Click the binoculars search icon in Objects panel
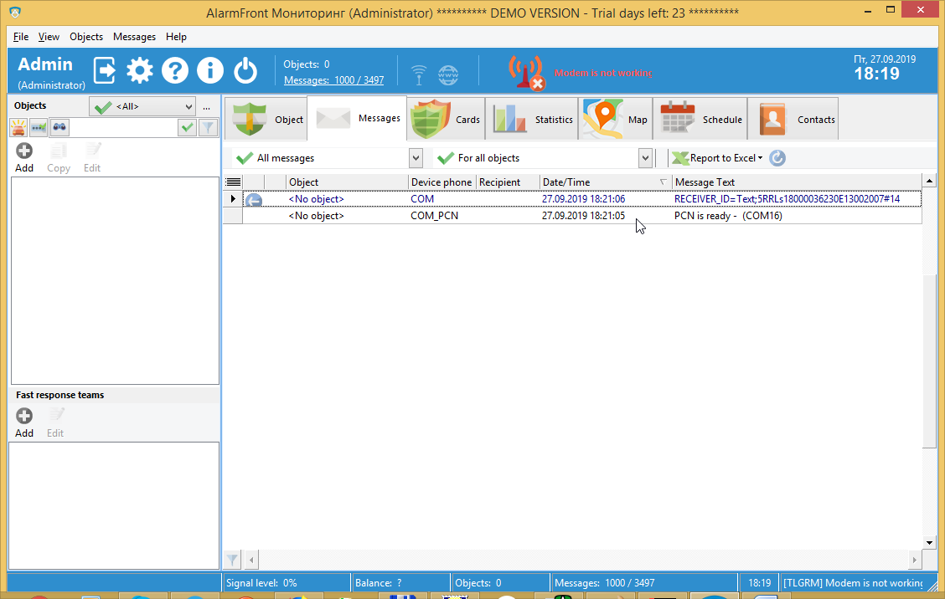The height and width of the screenshot is (599, 945). (x=59, y=127)
